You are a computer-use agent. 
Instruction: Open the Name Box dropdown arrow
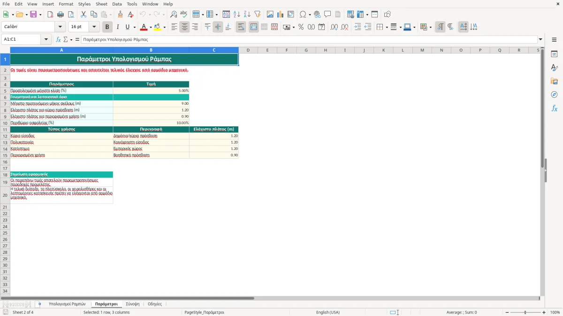pos(46,39)
